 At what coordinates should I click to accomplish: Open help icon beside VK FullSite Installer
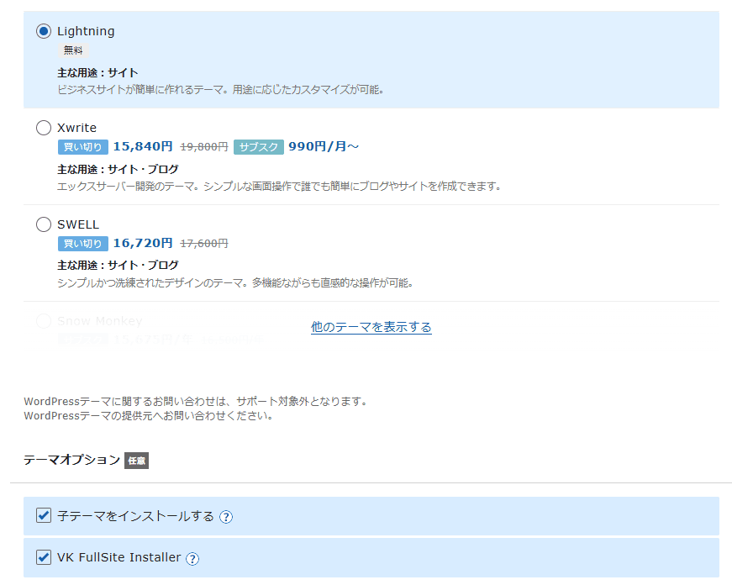tap(192, 558)
